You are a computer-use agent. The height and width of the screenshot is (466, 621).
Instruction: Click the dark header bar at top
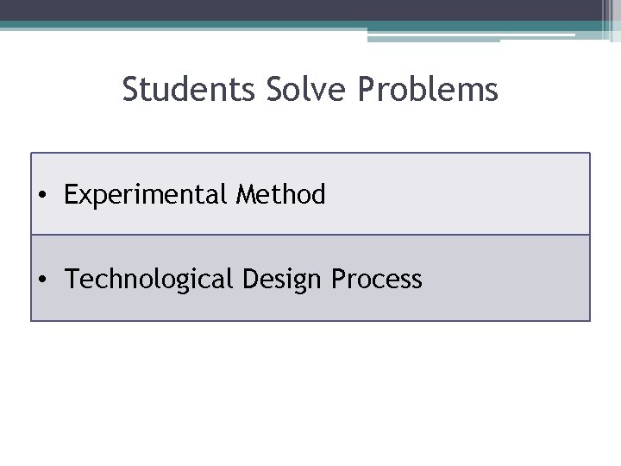(301, 9)
